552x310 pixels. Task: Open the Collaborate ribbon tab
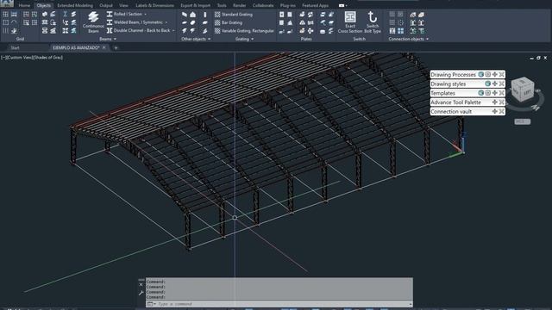(263, 5)
